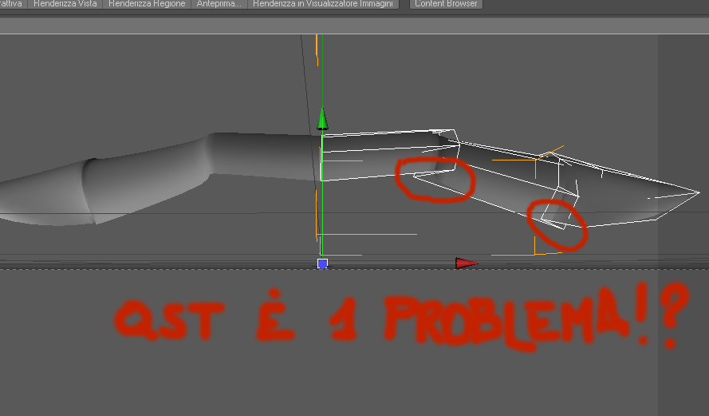
Task: Click the blue Z-axis square handle
Action: coord(322,263)
